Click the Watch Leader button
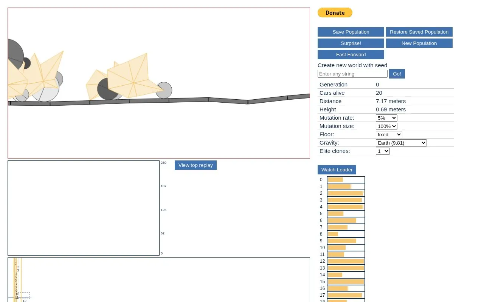The height and width of the screenshot is (302, 484). click(x=337, y=170)
